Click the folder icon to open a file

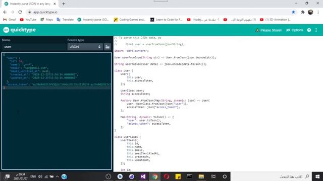click(107, 47)
